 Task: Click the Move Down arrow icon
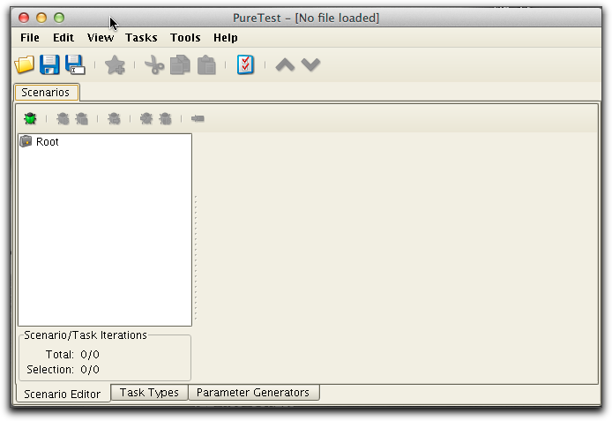point(310,64)
